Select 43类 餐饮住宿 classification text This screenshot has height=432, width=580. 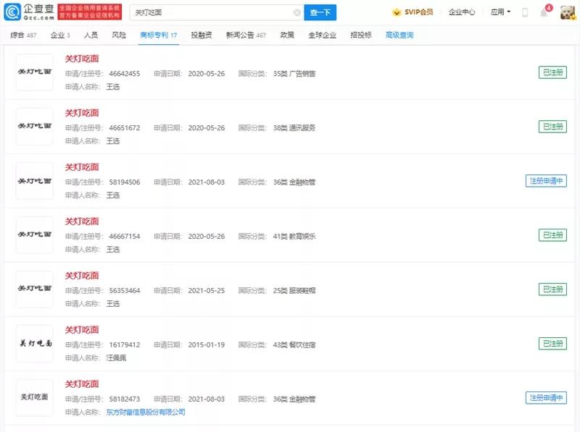(294, 345)
